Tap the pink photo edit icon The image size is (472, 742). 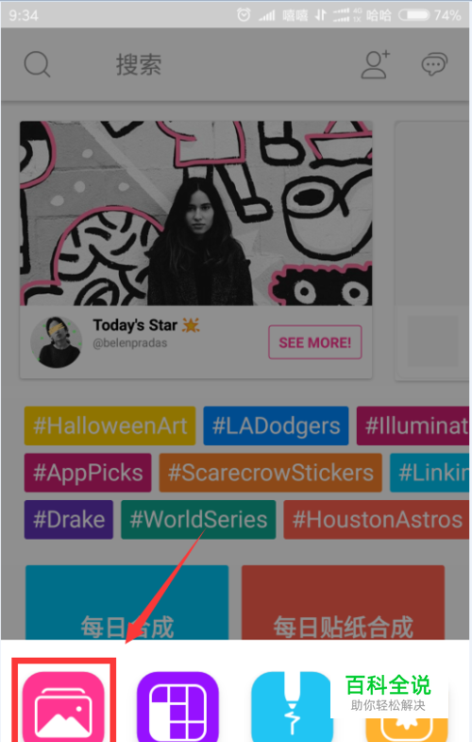tap(63, 706)
